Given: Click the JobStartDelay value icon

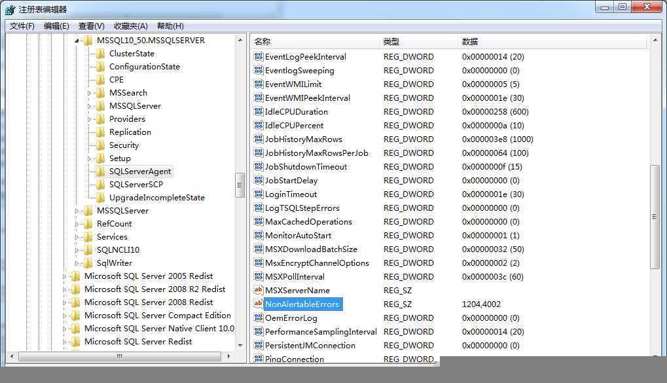Looking at the screenshot, I should point(258,181).
